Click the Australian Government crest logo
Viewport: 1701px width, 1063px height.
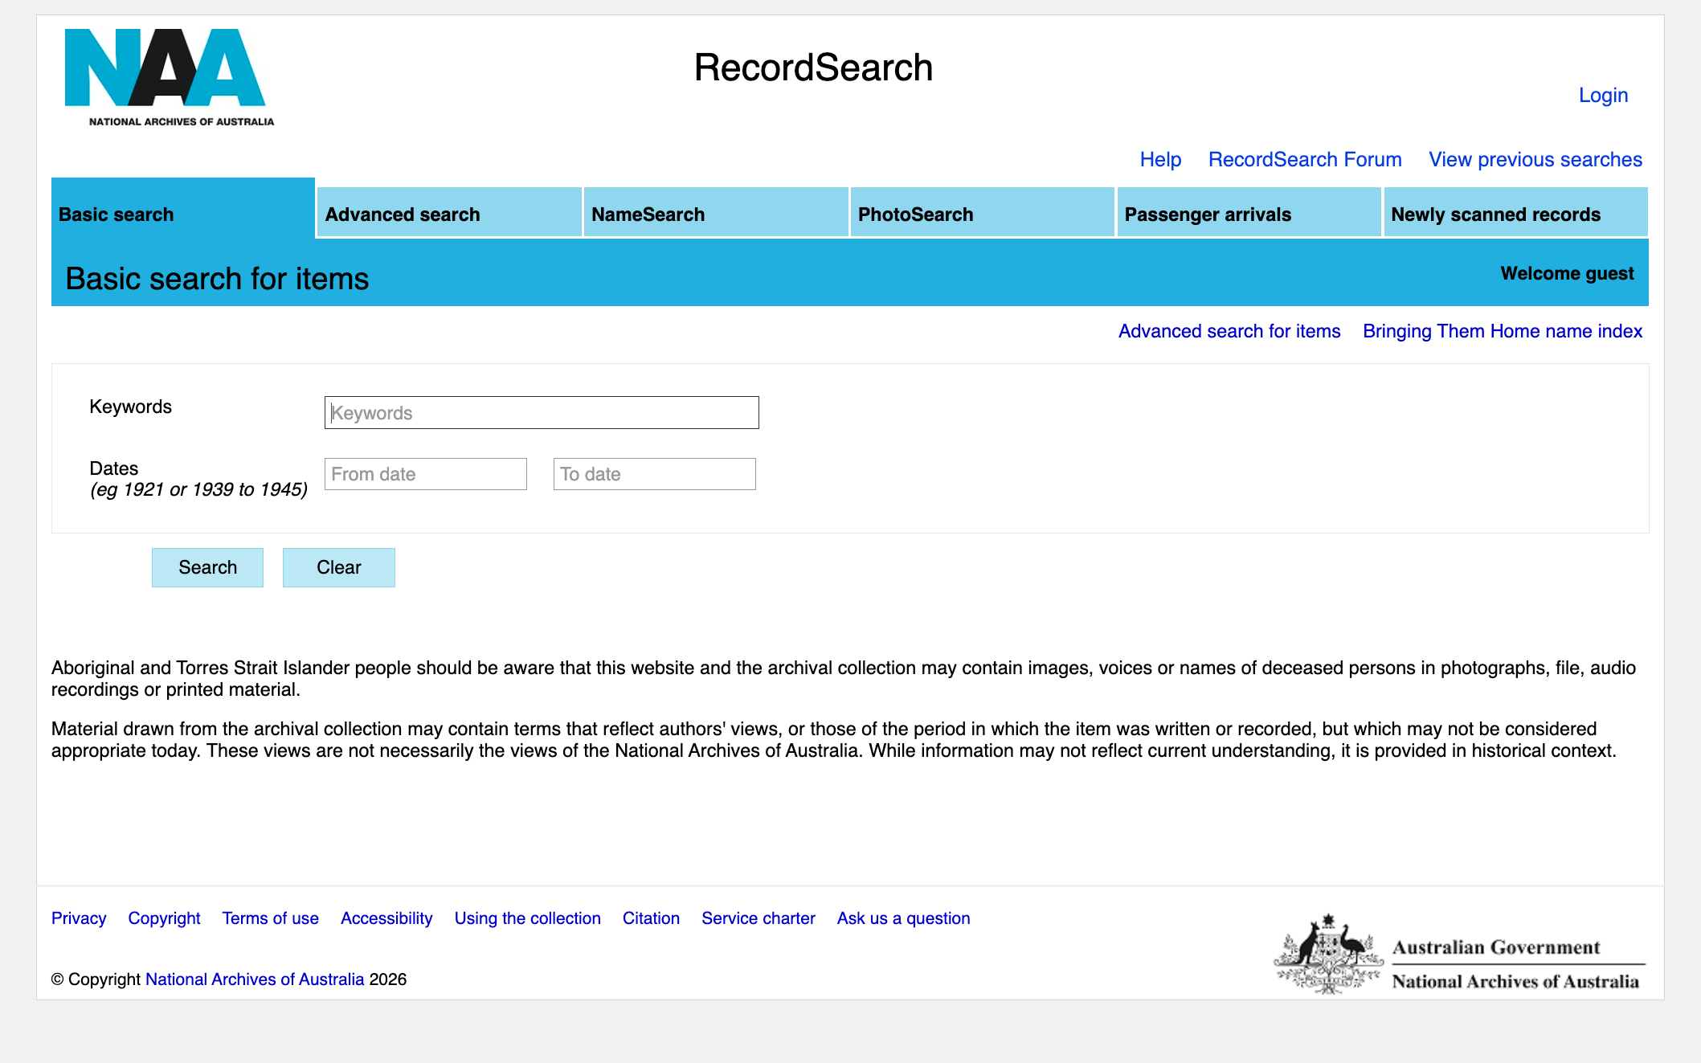coord(1459,954)
